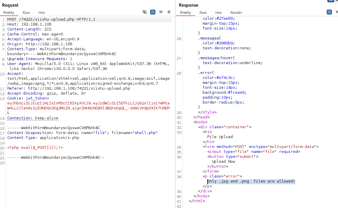Select the Response Pretty tab
This screenshot has width=338, height=208.
[186, 13]
